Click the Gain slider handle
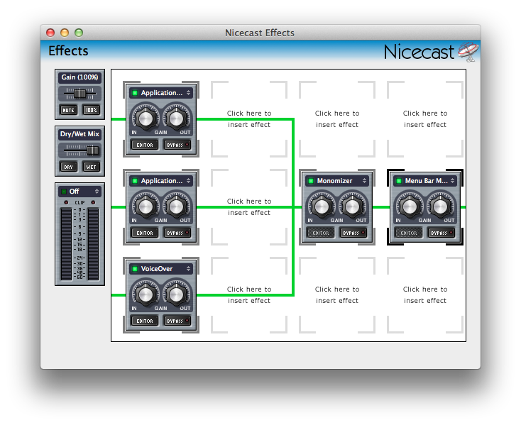 tap(79, 94)
